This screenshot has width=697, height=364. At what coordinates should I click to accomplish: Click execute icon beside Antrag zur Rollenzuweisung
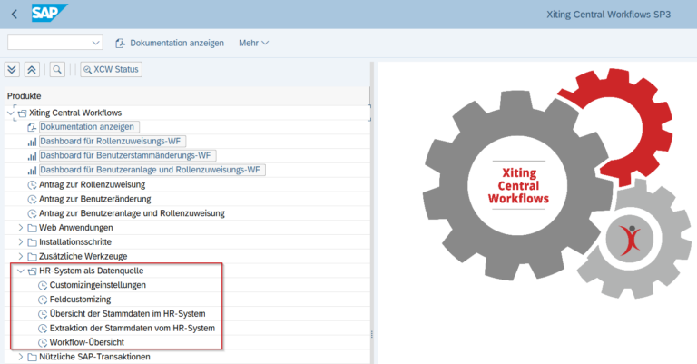click(32, 185)
